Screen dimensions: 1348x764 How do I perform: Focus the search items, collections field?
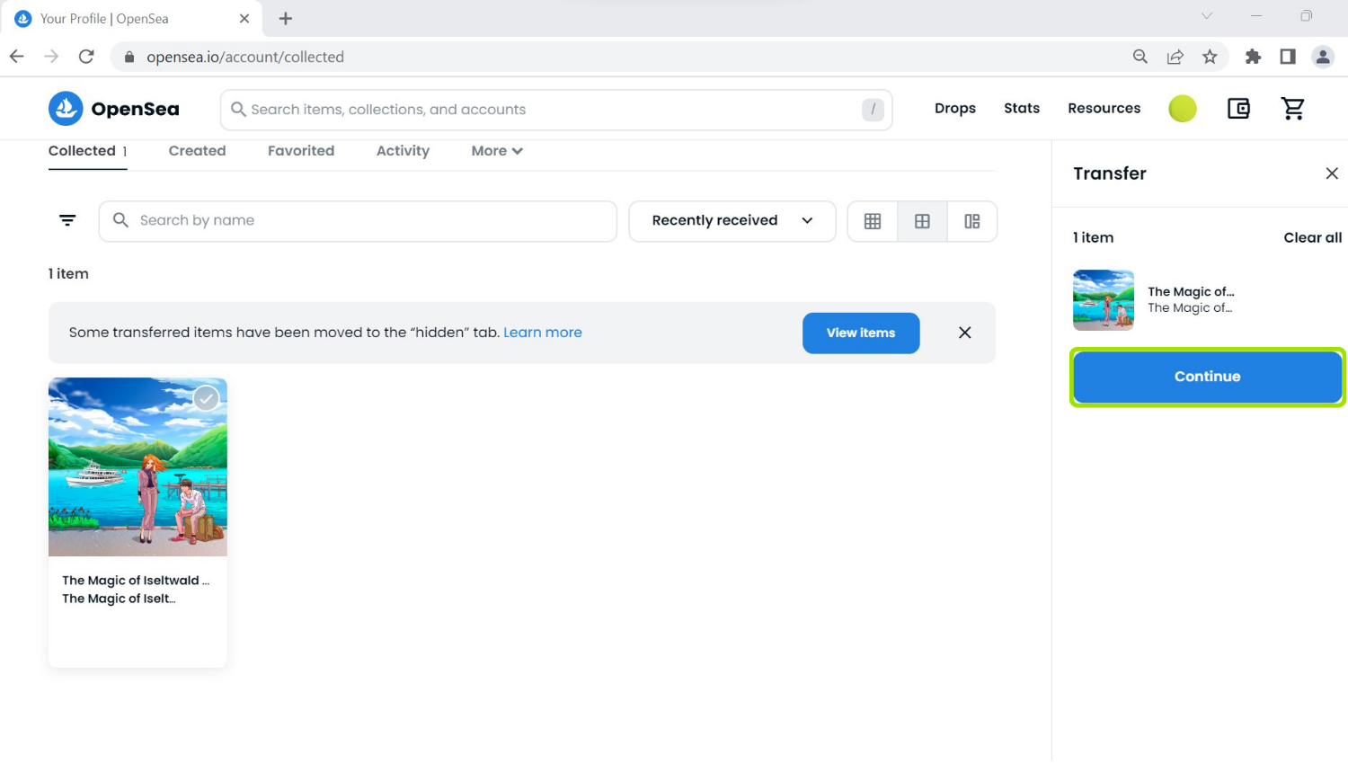[x=556, y=110]
